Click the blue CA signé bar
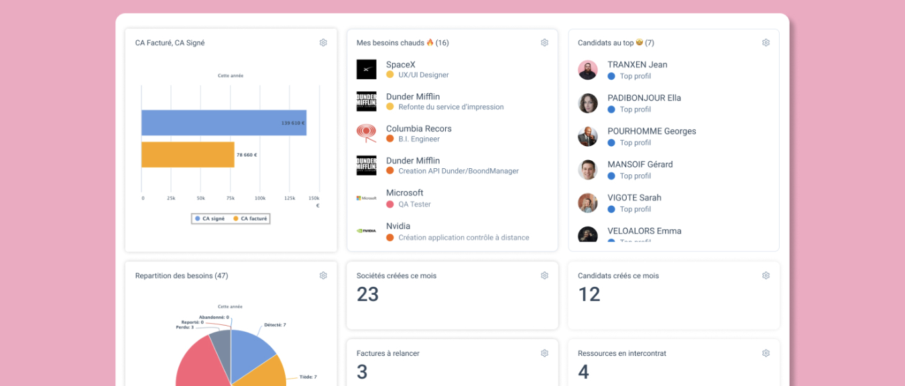Screen dimensions: 905x386 (224, 123)
